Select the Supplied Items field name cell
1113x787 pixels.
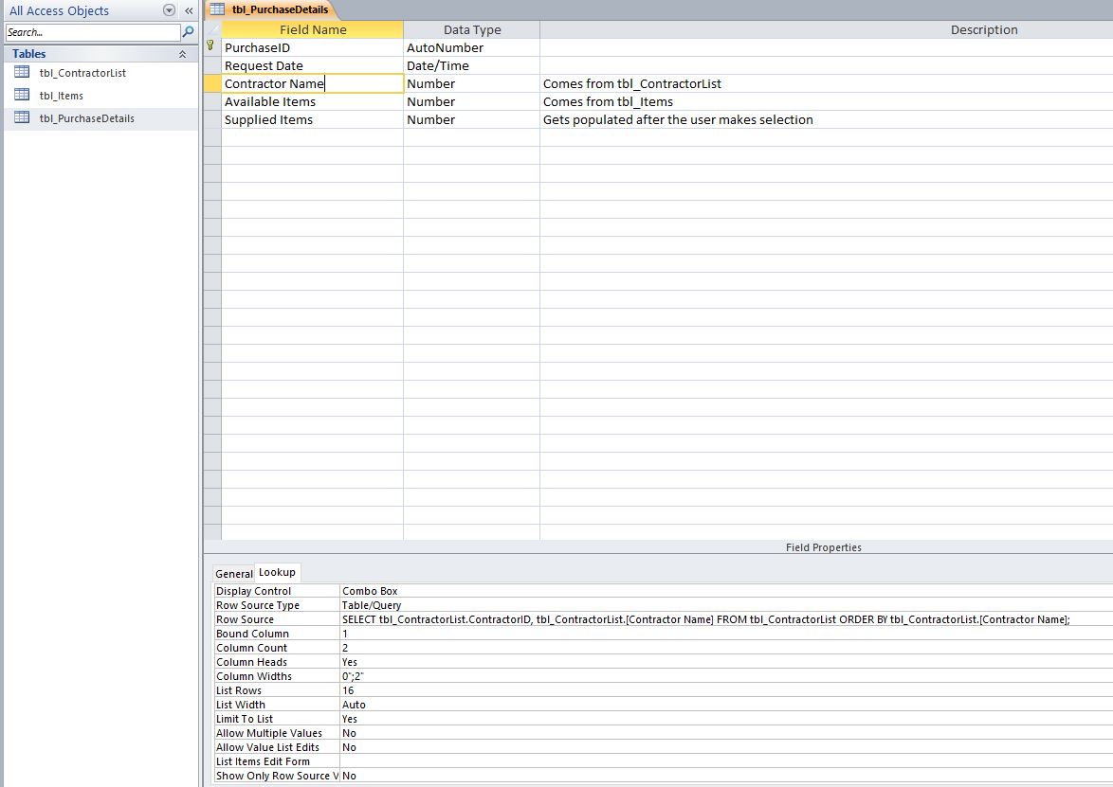(312, 119)
